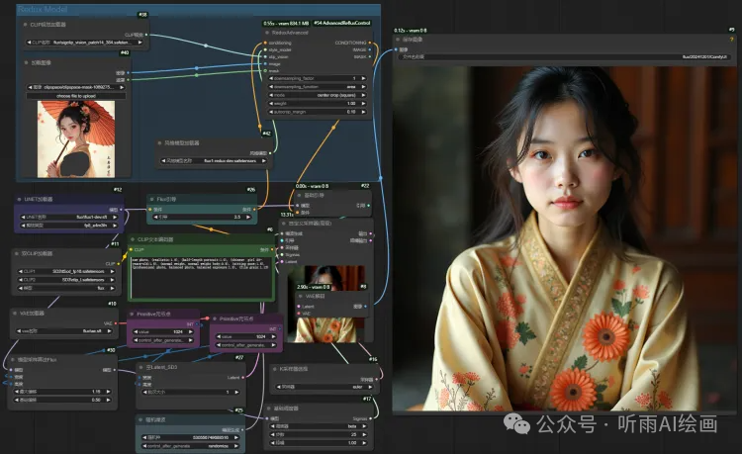Open the fp8_e4m3fn data type combo
This screenshot has height=454, width=742.
[x=68, y=226]
